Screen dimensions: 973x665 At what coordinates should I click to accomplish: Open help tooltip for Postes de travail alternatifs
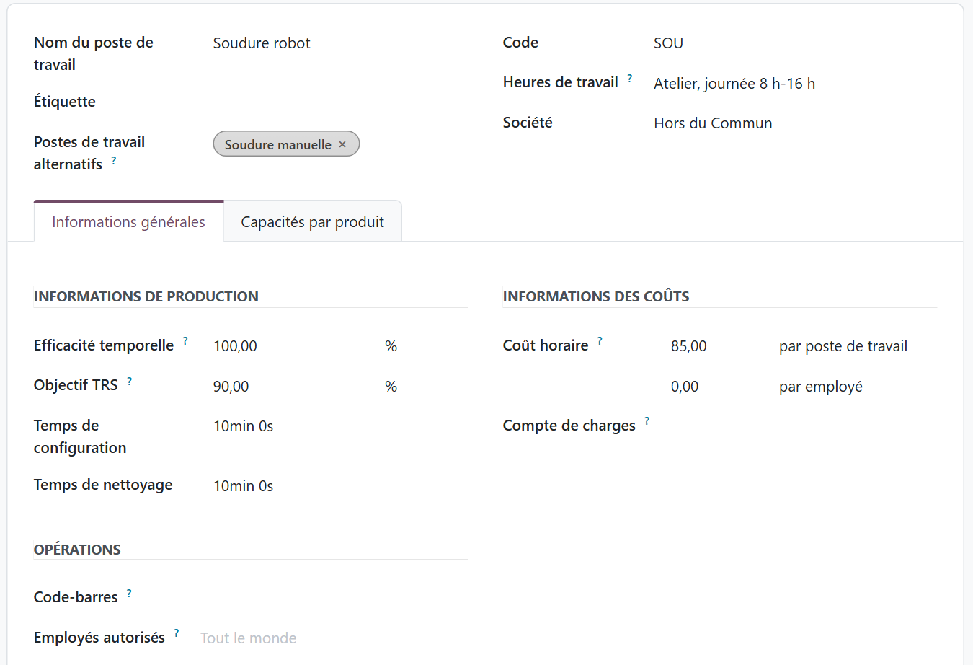click(113, 161)
